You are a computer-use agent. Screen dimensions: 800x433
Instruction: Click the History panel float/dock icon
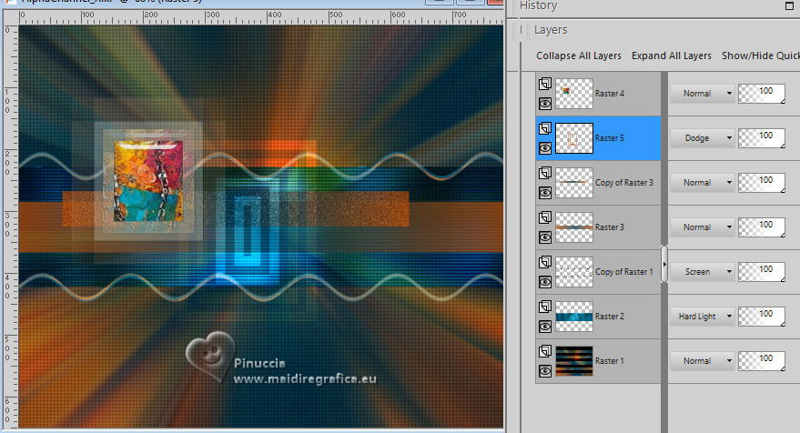789,6
